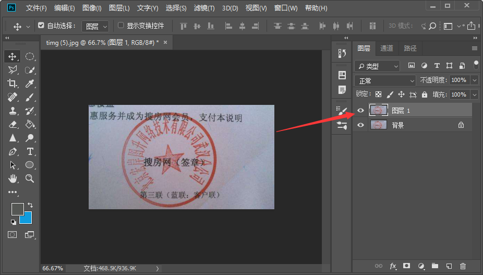The height and width of the screenshot is (275, 483).
Task: Click the blue background color swatch
Action: pyautogui.click(x=28, y=220)
